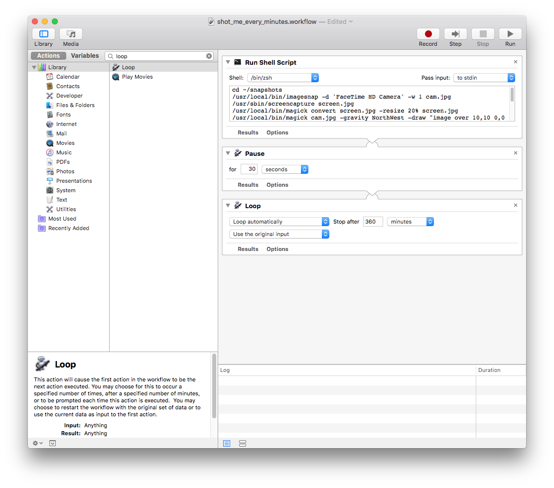
Task: Open the Most Used folder
Action: [62, 219]
